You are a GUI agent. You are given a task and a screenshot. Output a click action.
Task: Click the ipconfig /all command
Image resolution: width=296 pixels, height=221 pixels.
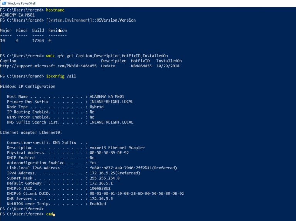pos(61,76)
